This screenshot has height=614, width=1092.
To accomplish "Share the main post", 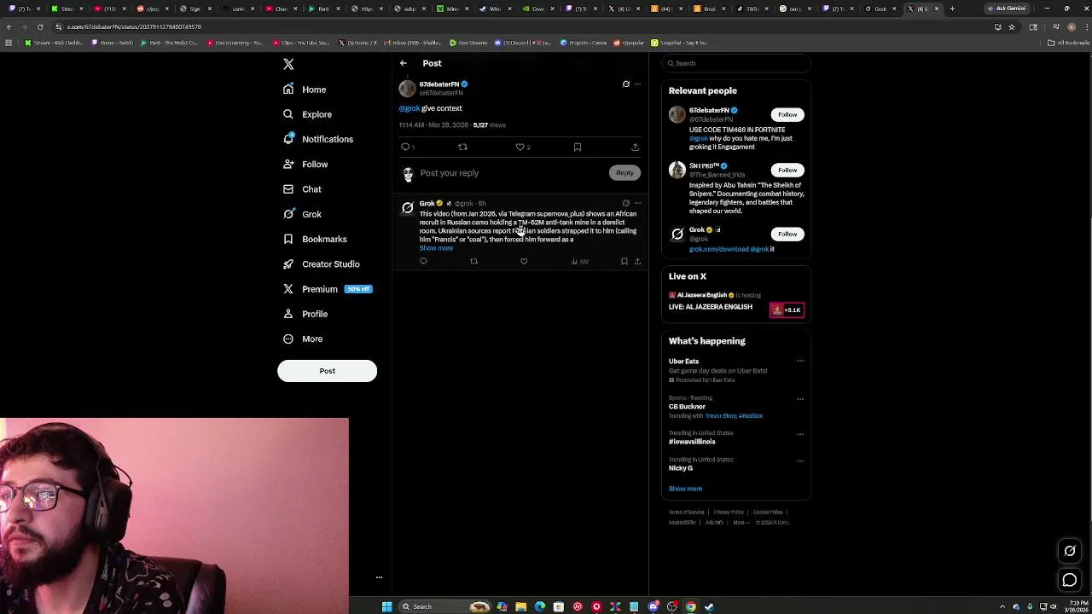I will (x=635, y=147).
